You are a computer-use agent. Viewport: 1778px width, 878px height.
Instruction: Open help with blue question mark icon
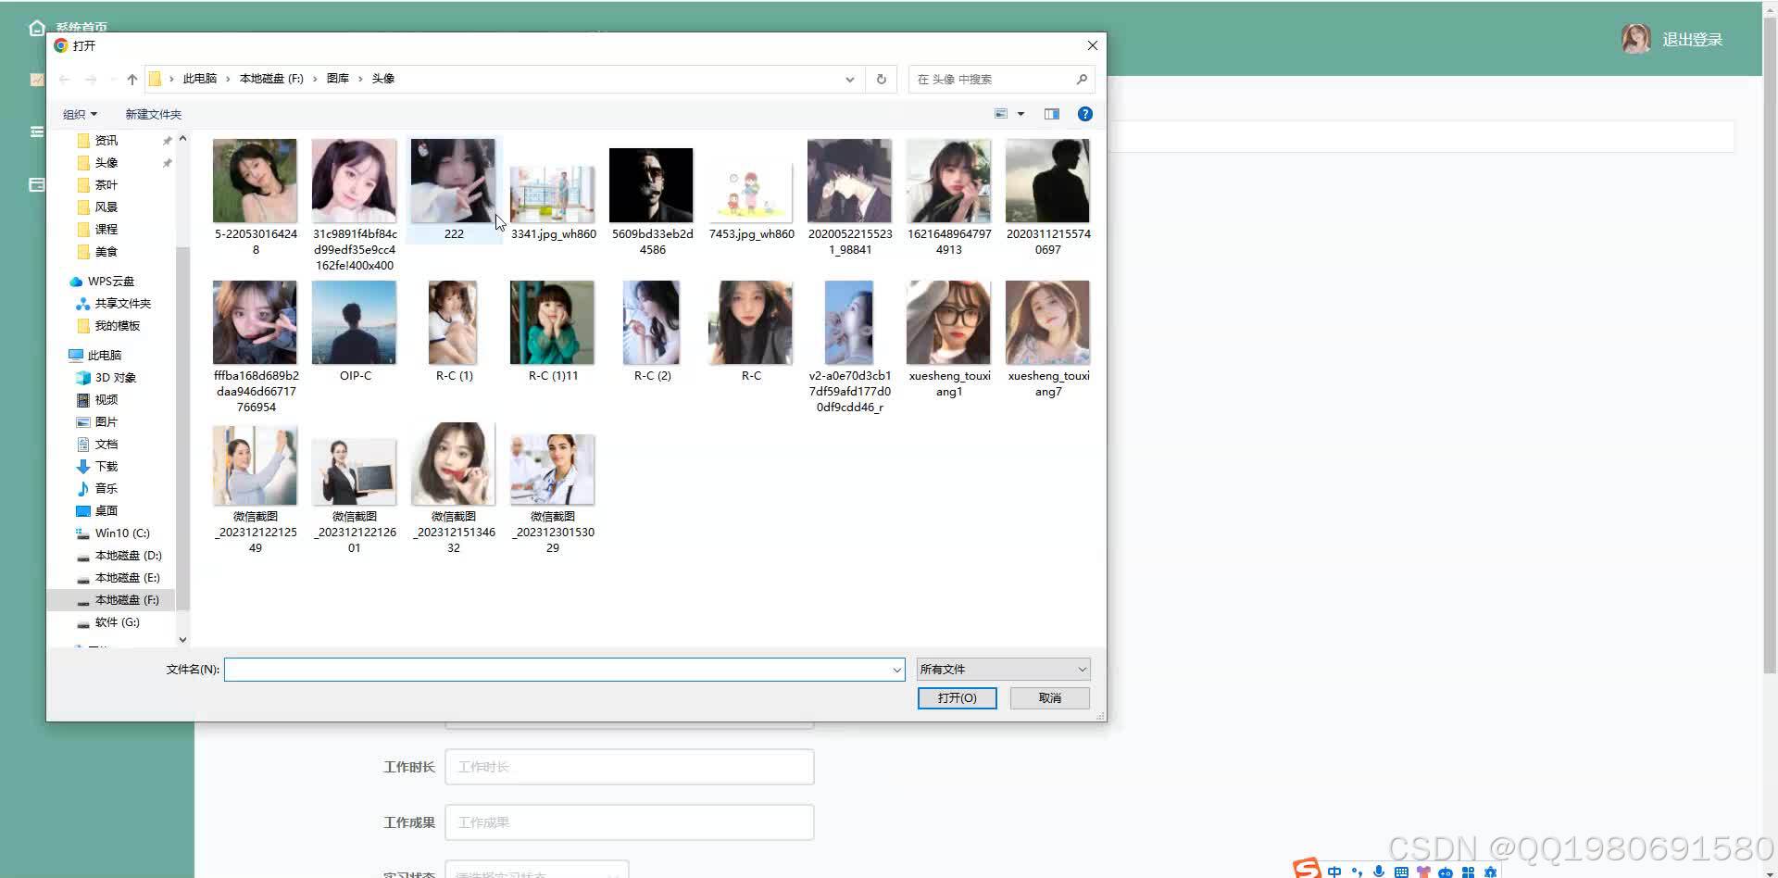pyautogui.click(x=1085, y=114)
